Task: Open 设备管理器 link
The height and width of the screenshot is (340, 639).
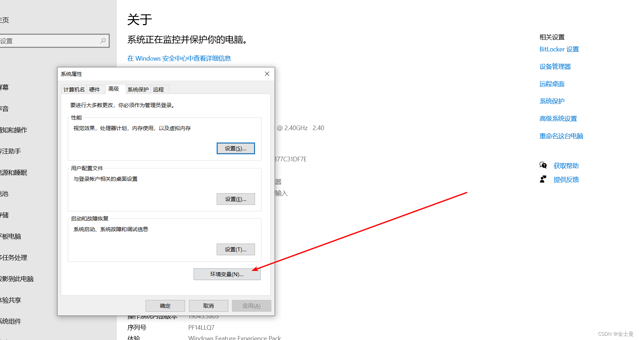Action: pos(555,67)
